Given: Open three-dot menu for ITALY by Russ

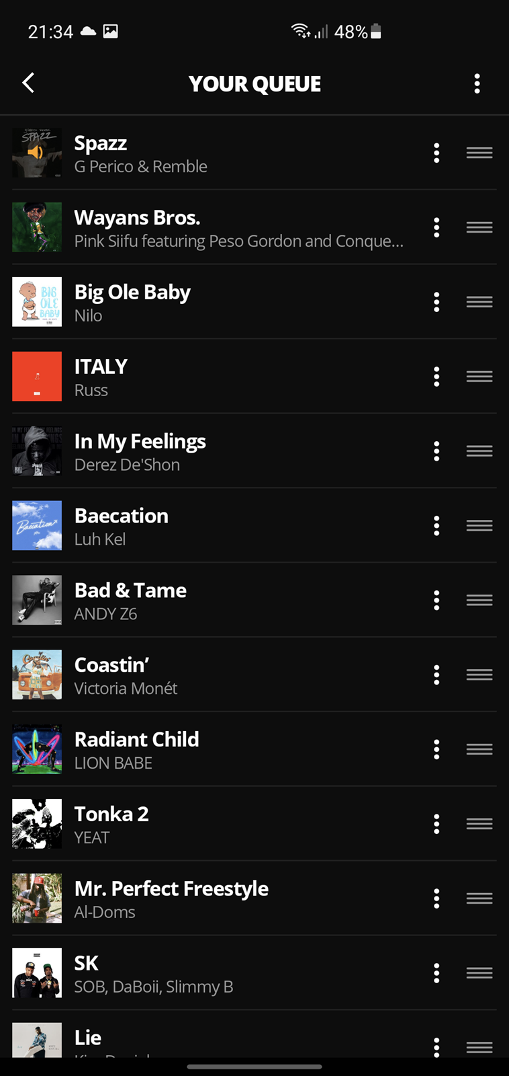Looking at the screenshot, I should tap(436, 377).
